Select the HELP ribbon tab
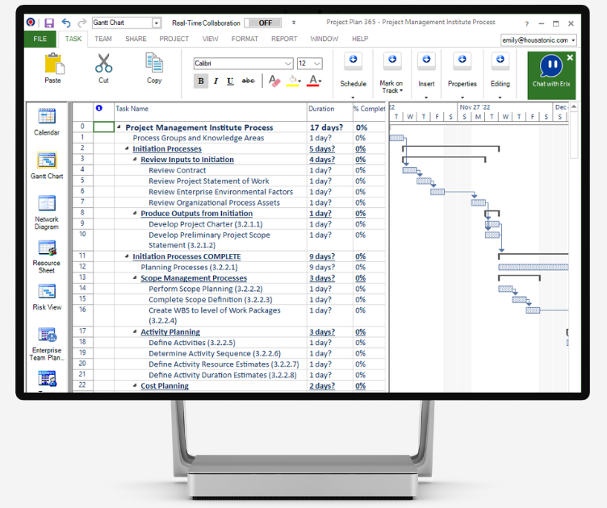Screen dimensions: 607x508 360,39
